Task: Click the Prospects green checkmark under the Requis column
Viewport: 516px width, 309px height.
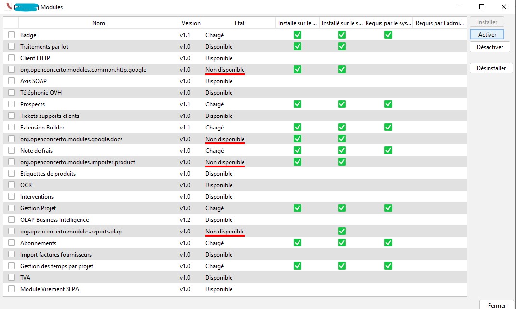Action: click(x=388, y=104)
